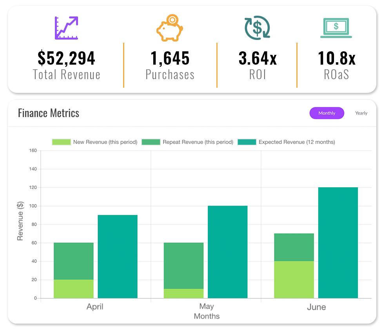
Task: Click May's repeat revenue bar segment
Action: [x=183, y=266]
